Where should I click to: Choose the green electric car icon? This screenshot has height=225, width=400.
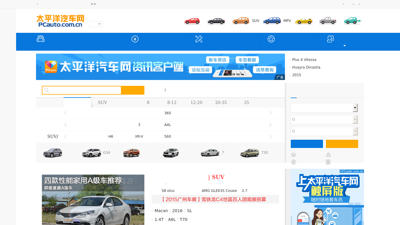coord(352,21)
